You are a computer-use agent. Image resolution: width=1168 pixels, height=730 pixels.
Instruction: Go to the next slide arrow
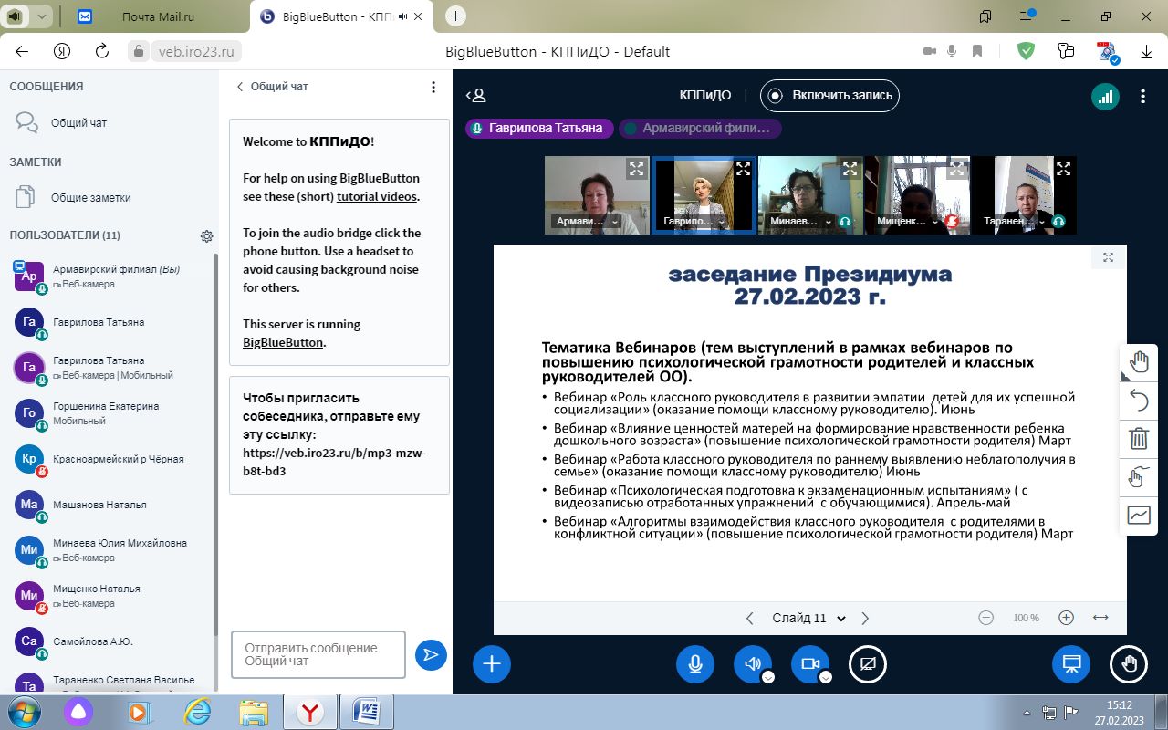click(x=865, y=618)
